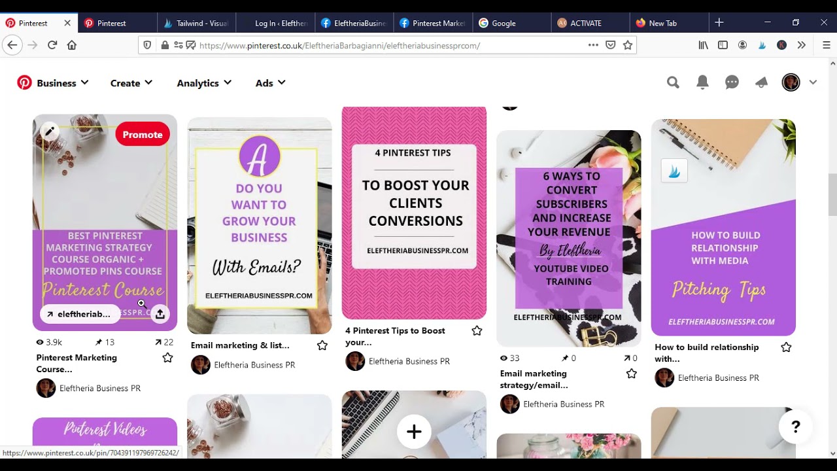837x471 pixels.
Task: Open the question mark help button
Action: [795, 427]
